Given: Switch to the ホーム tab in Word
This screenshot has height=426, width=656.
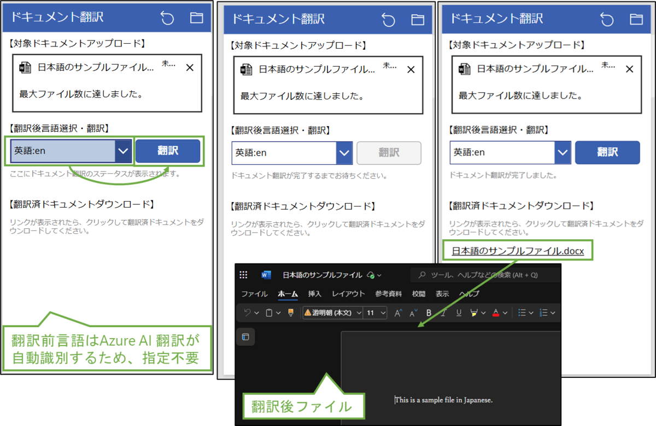Looking at the screenshot, I should (x=288, y=294).
